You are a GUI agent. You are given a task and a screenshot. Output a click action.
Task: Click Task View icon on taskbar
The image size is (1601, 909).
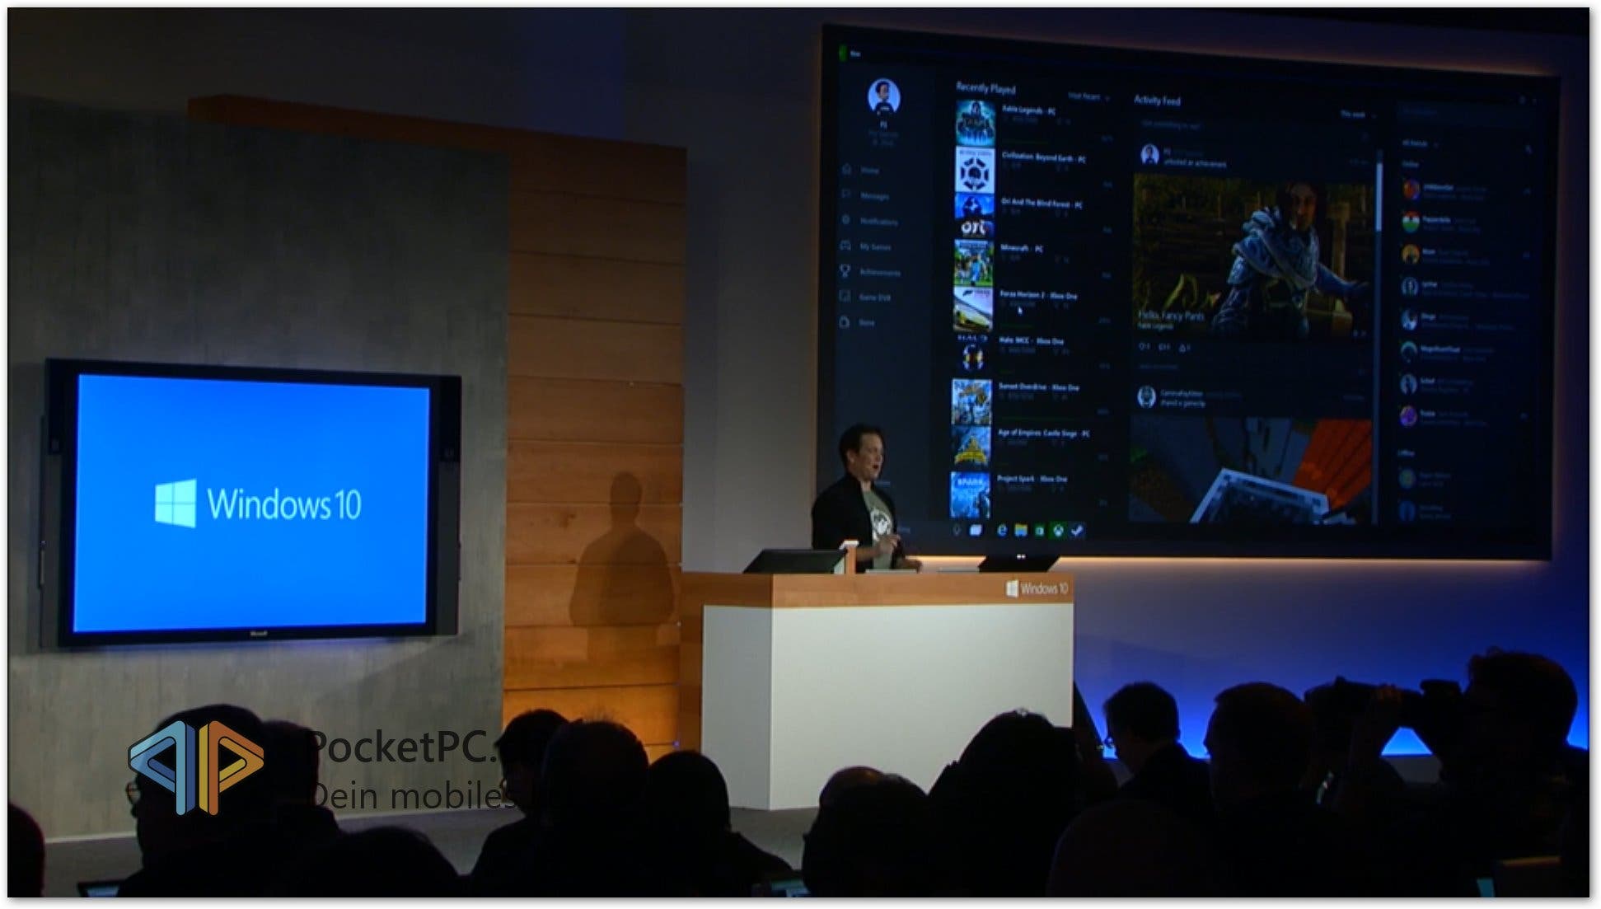pyautogui.click(x=976, y=530)
